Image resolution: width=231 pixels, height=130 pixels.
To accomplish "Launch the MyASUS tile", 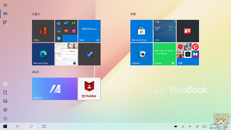I will (x=55, y=89).
